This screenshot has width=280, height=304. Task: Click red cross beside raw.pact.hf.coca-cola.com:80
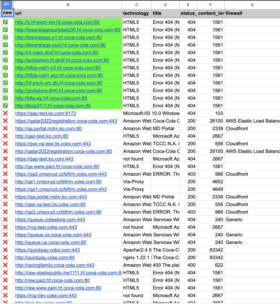(5, 280)
